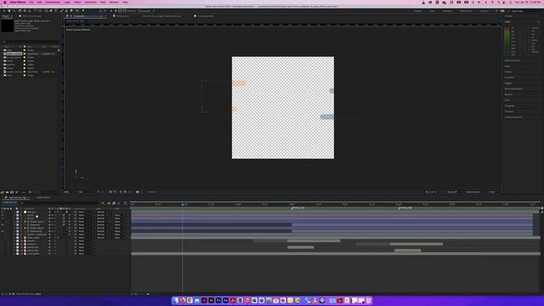Switch to the Project panel tab
Image resolution: width=544 pixels, height=306 pixels.
click(x=6, y=16)
